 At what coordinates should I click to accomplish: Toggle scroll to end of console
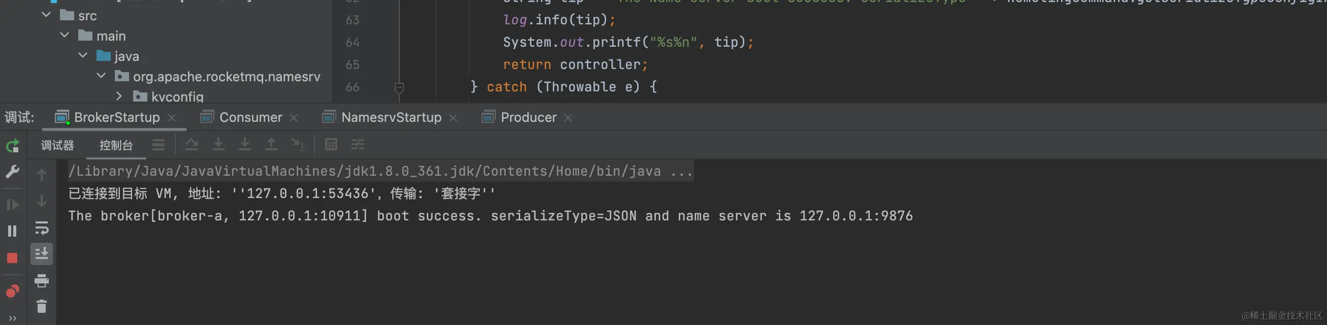tap(42, 253)
